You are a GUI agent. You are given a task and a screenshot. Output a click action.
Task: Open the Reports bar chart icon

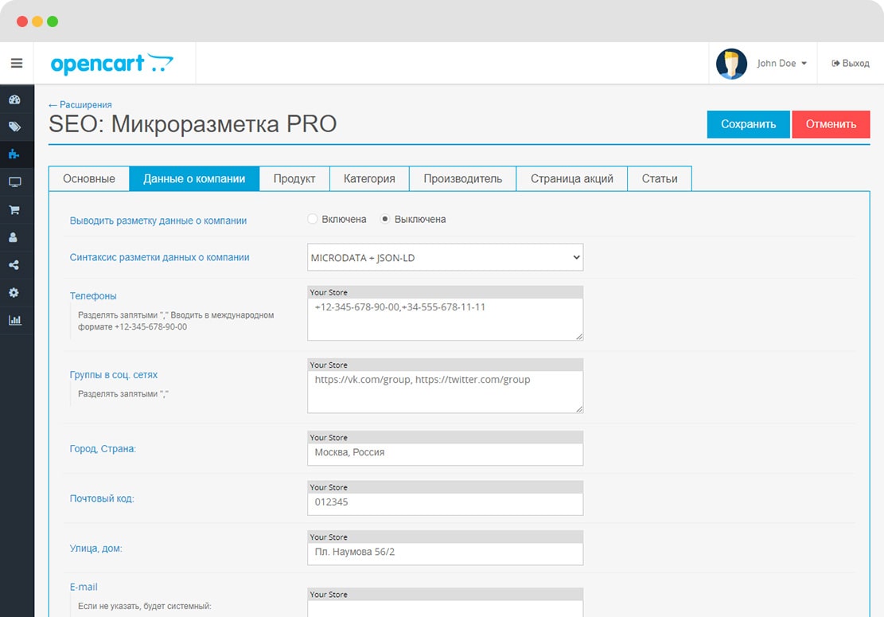(14, 320)
